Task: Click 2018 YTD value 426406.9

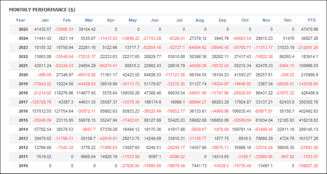Action: point(308,93)
